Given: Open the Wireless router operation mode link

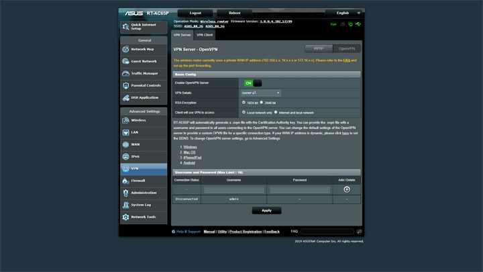Looking at the screenshot, I should [215, 21].
